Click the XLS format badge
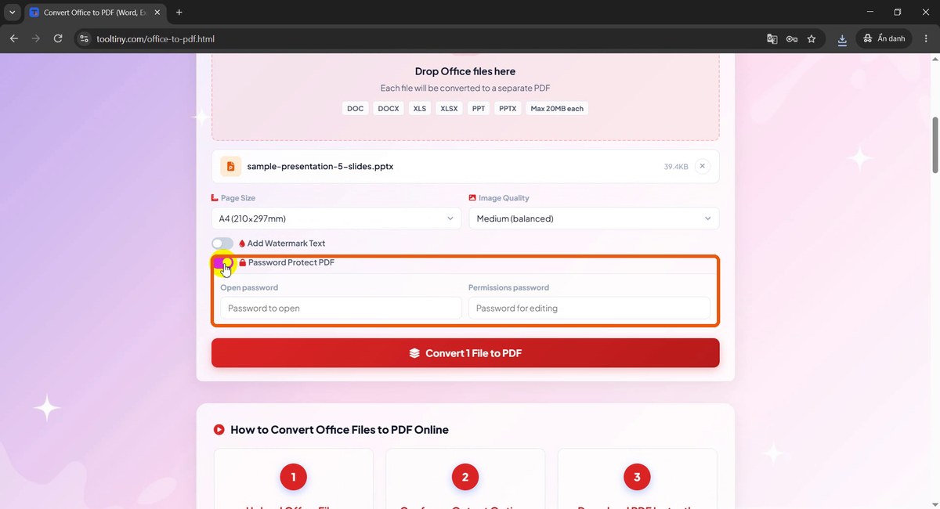940x509 pixels. click(420, 109)
